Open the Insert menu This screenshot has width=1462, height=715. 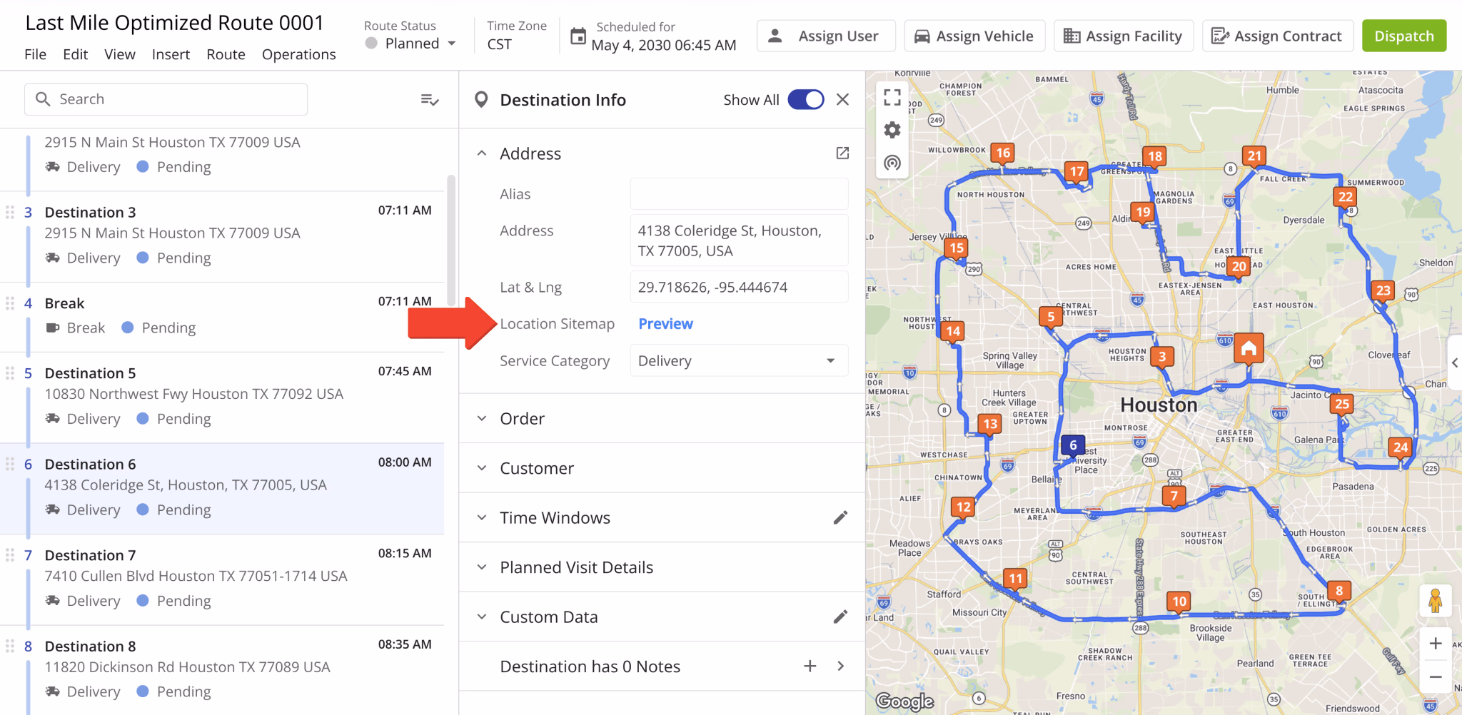pos(171,54)
